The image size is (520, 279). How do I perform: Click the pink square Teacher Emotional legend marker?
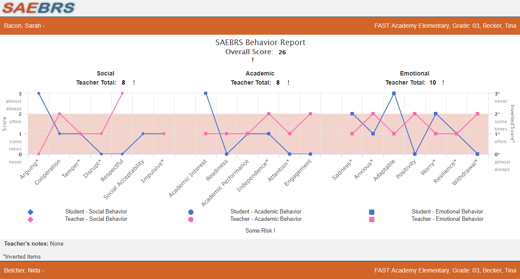click(372, 220)
